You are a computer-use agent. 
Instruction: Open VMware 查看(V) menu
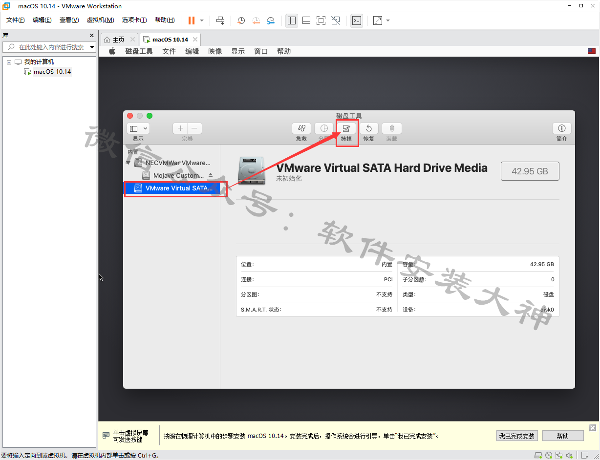click(69, 20)
